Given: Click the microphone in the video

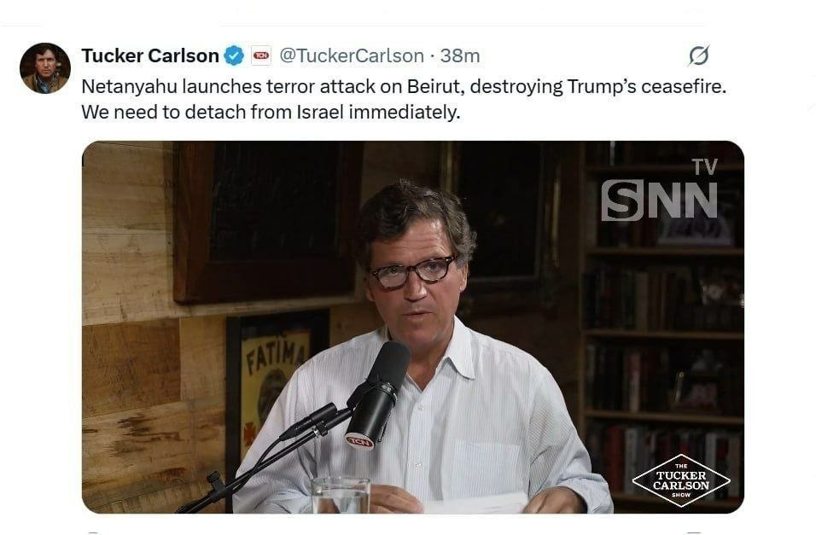Looking at the screenshot, I should (380, 391).
